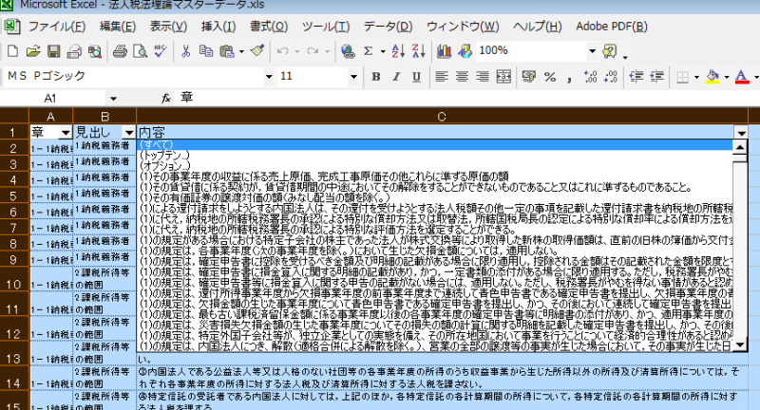Open the zoom percentage dropdown
Screen dimensions: 760x410
(x=592, y=51)
